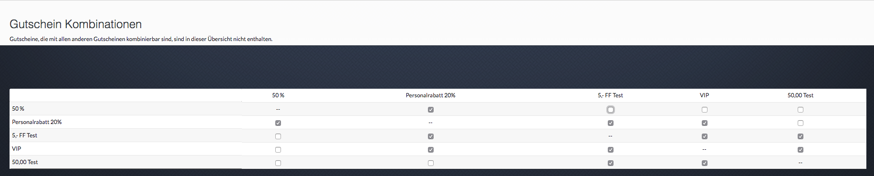Check Personalrabatt 20% row 50,00 Test box
The width and height of the screenshot is (874, 176).
801,123
